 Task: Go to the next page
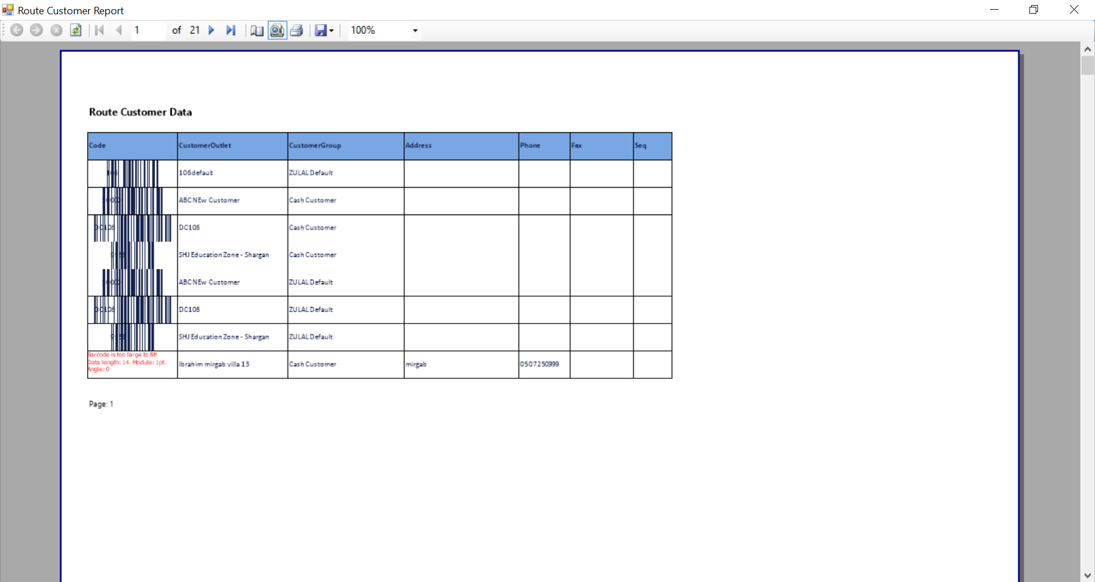(x=212, y=30)
